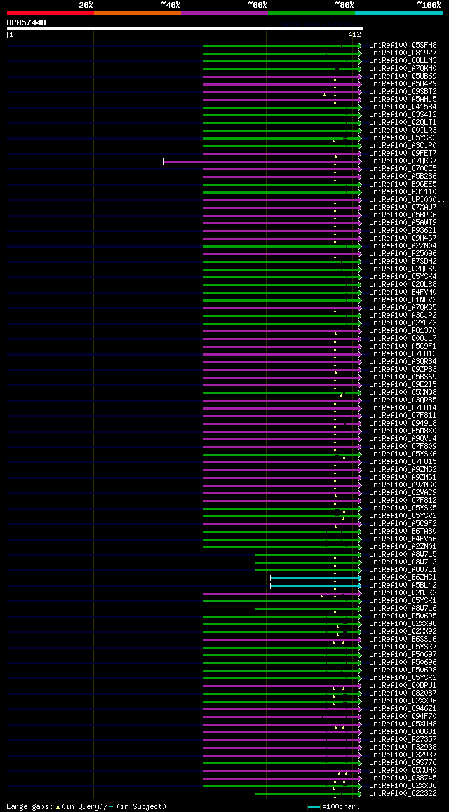Select the UniRef100_A5BL42 label
This screenshot has width=449, height=812.
pyautogui.click(x=403, y=586)
